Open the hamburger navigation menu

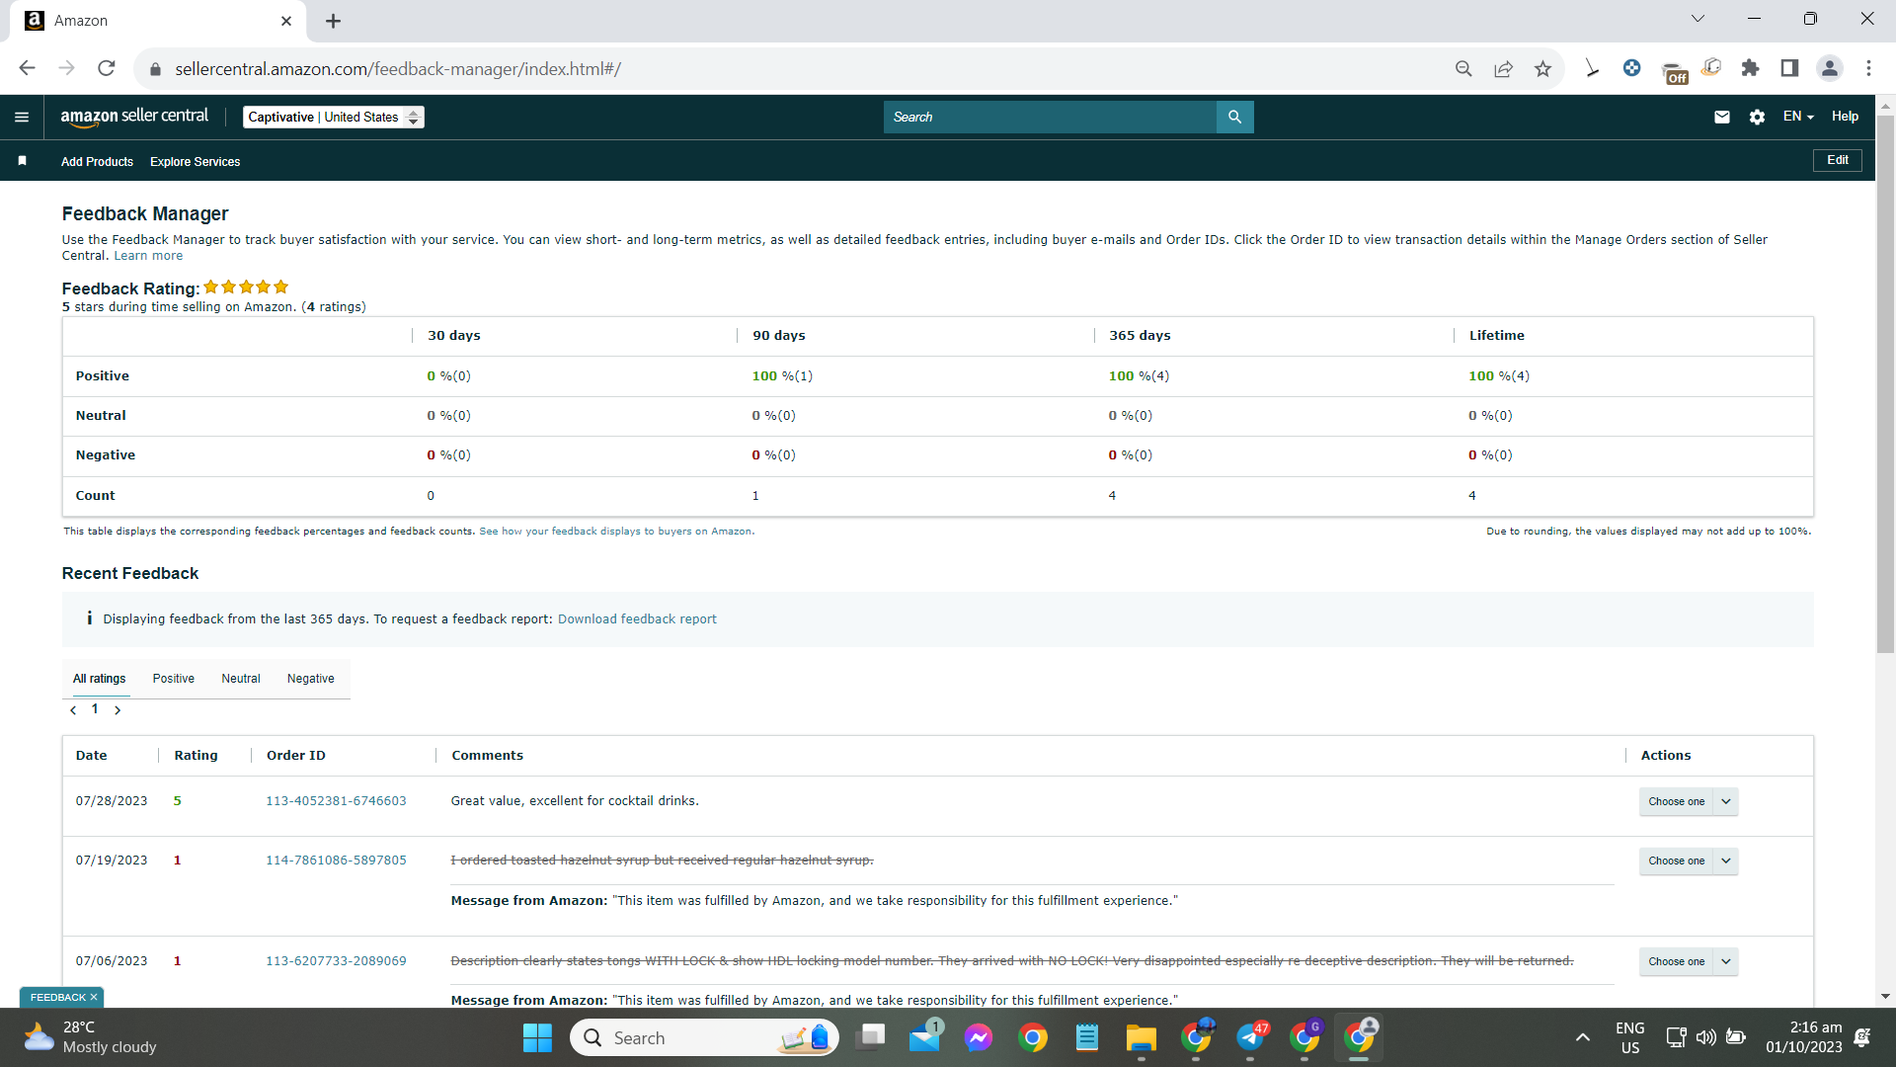tap(22, 117)
